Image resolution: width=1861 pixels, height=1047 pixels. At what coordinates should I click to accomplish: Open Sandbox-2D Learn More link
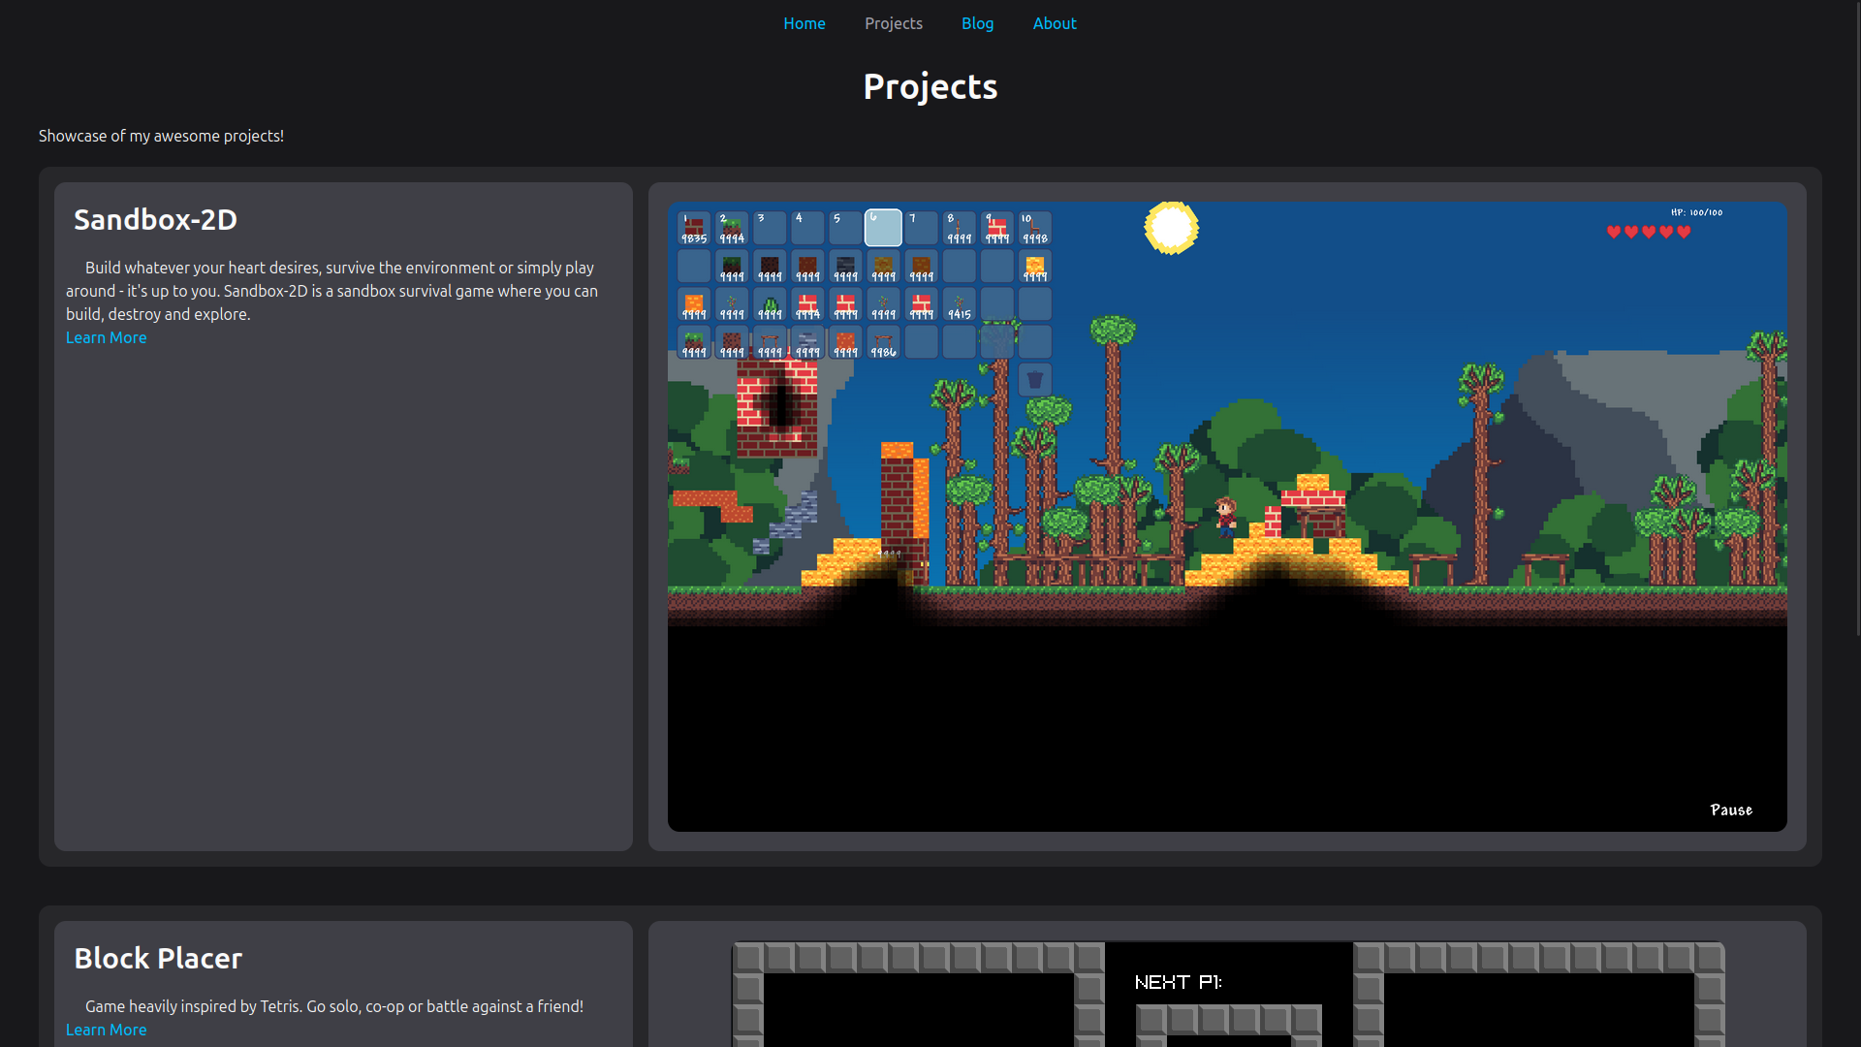click(x=107, y=337)
